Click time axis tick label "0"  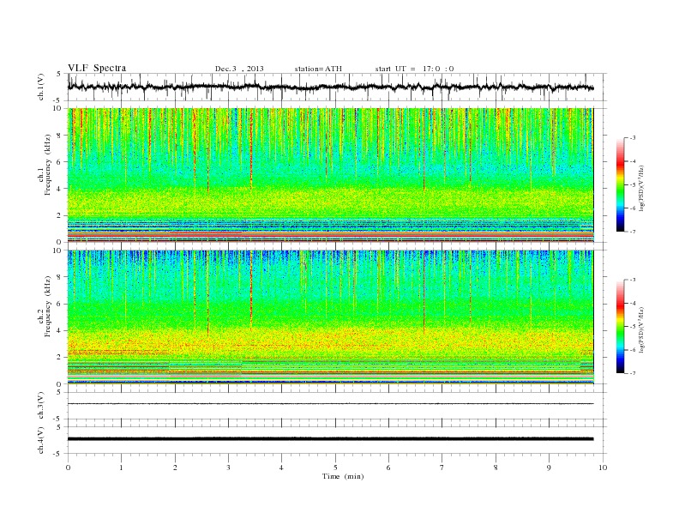(x=68, y=468)
